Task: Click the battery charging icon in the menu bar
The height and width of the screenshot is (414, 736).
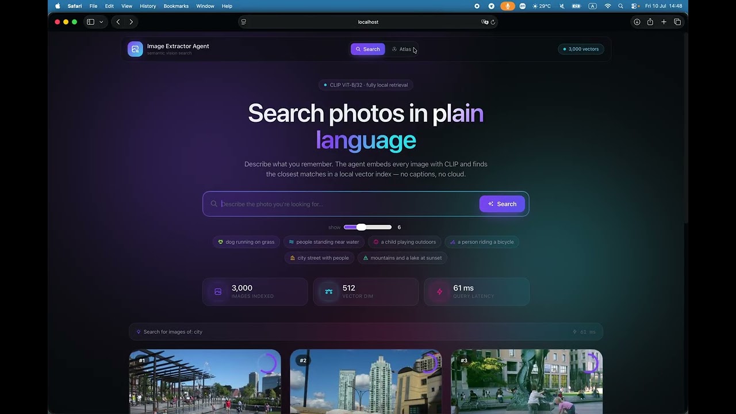Action: click(x=576, y=6)
